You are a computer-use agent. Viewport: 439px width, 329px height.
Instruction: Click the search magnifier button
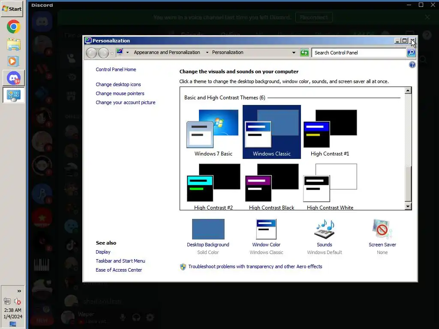tap(411, 53)
